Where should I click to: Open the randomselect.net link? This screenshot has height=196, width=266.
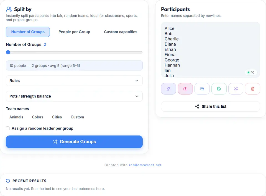[x=145, y=165]
